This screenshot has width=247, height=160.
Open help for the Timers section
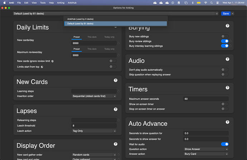point(227,88)
